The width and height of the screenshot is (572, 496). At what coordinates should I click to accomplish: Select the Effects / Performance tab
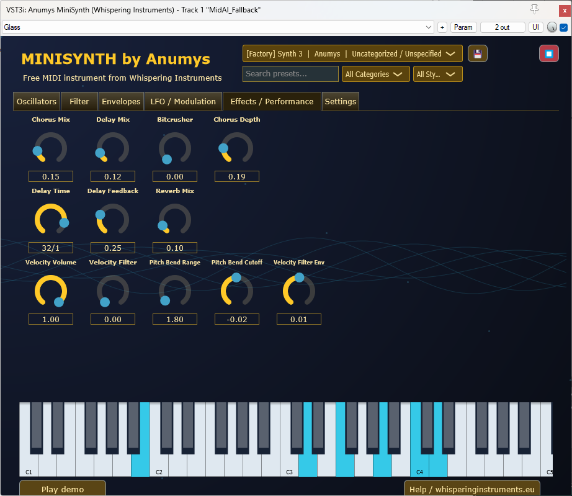[x=272, y=101]
